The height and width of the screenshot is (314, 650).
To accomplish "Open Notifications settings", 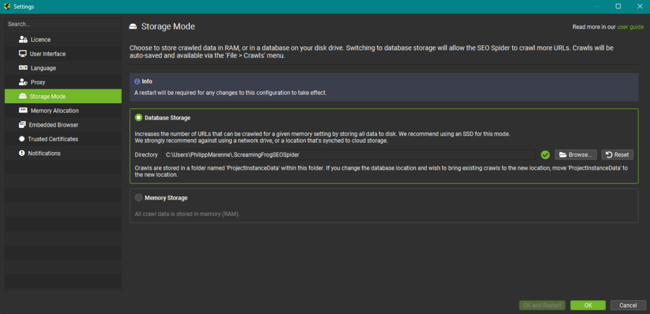I will 63,153.
